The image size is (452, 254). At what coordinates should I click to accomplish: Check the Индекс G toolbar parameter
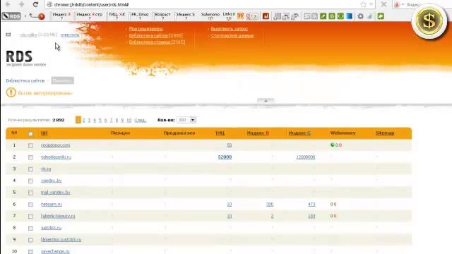point(186,16)
